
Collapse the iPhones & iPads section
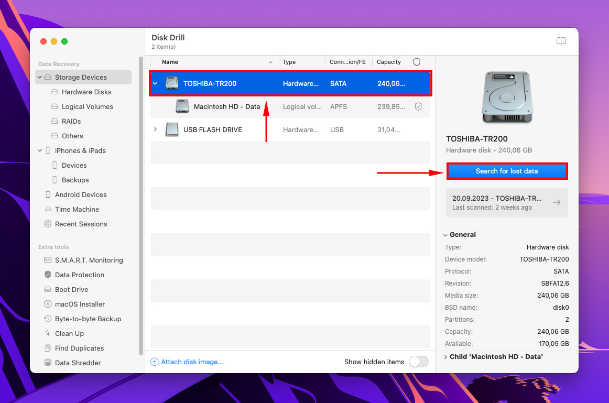[40, 150]
